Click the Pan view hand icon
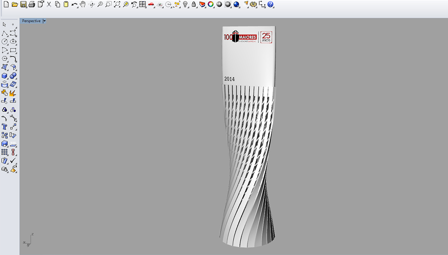Image resolution: width=448 pixels, height=255 pixels. point(83,4)
